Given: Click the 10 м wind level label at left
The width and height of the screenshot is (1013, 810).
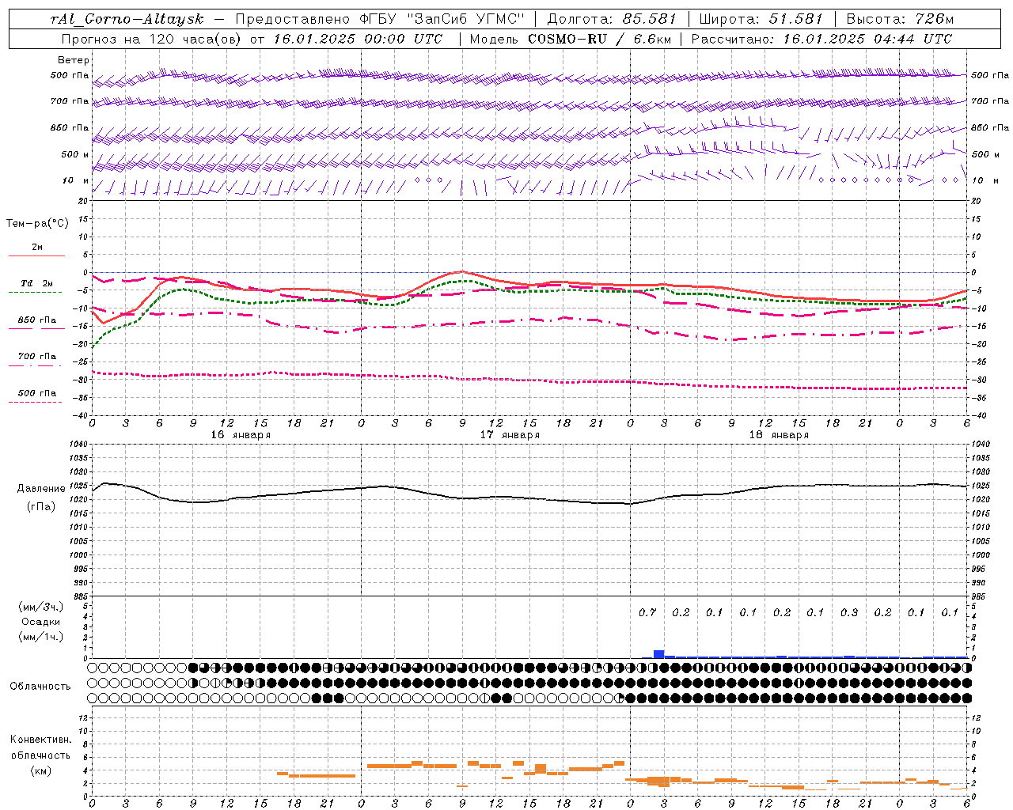Looking at the screenshot, I should 75,181.
